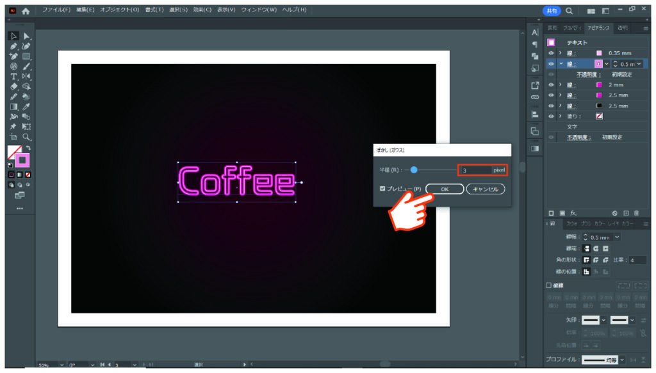This screenshot has height=373, width=656.
Task: Click the trash icon in Appearance panel
Action: (636, 213)
